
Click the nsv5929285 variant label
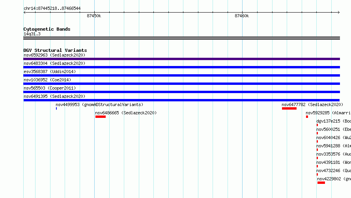328,113
